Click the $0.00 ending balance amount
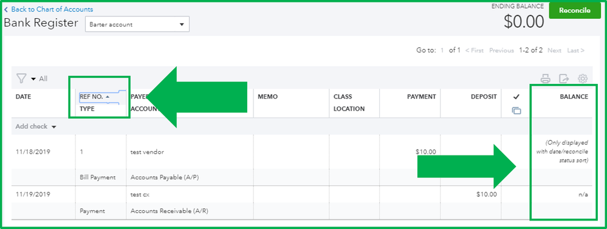Image resolution: width=607 pixels, height=229 pixels. (x=524, y=22)
